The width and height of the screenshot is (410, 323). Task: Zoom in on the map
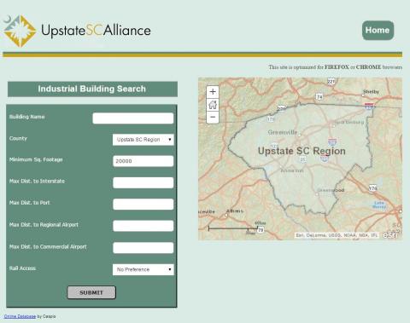213,92
